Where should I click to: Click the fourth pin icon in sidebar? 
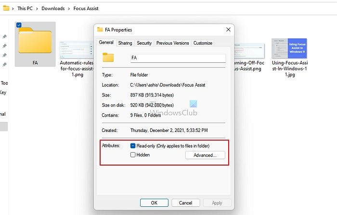point(4,64)
